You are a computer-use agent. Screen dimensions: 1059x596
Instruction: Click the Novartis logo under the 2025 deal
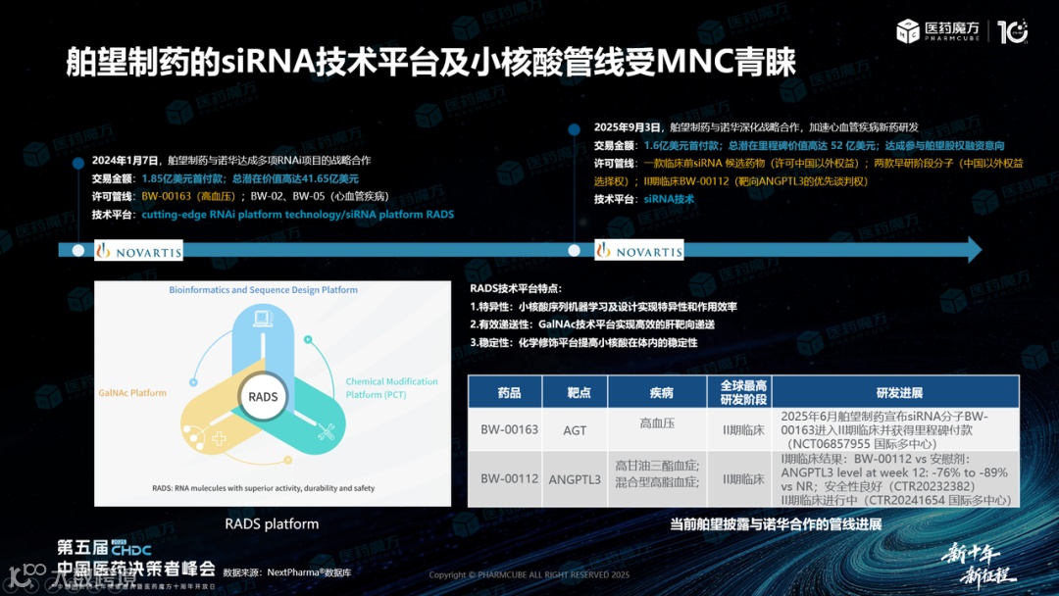point(639,250)
